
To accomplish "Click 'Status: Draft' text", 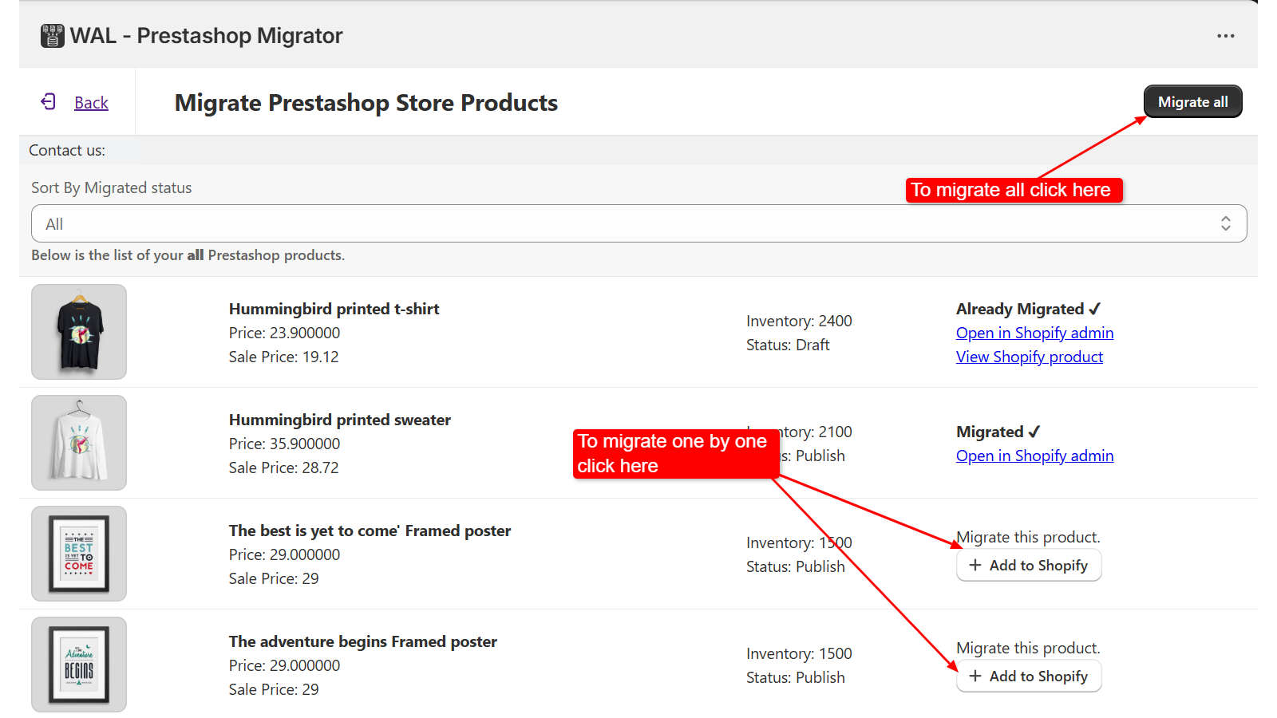I will click(788, 345).
